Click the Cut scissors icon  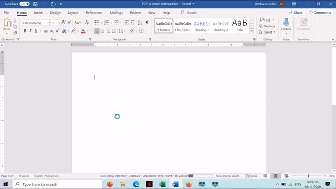15,21
